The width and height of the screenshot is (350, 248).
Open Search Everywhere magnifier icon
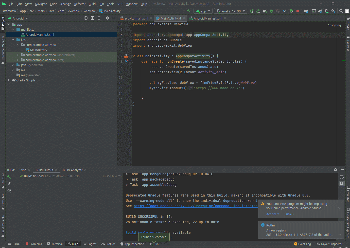pyautogui.click(x=341, y=11)
